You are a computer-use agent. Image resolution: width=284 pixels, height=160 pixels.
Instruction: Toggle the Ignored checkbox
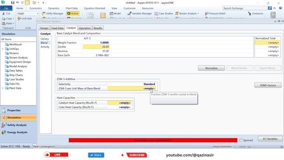tap(241, 140)
